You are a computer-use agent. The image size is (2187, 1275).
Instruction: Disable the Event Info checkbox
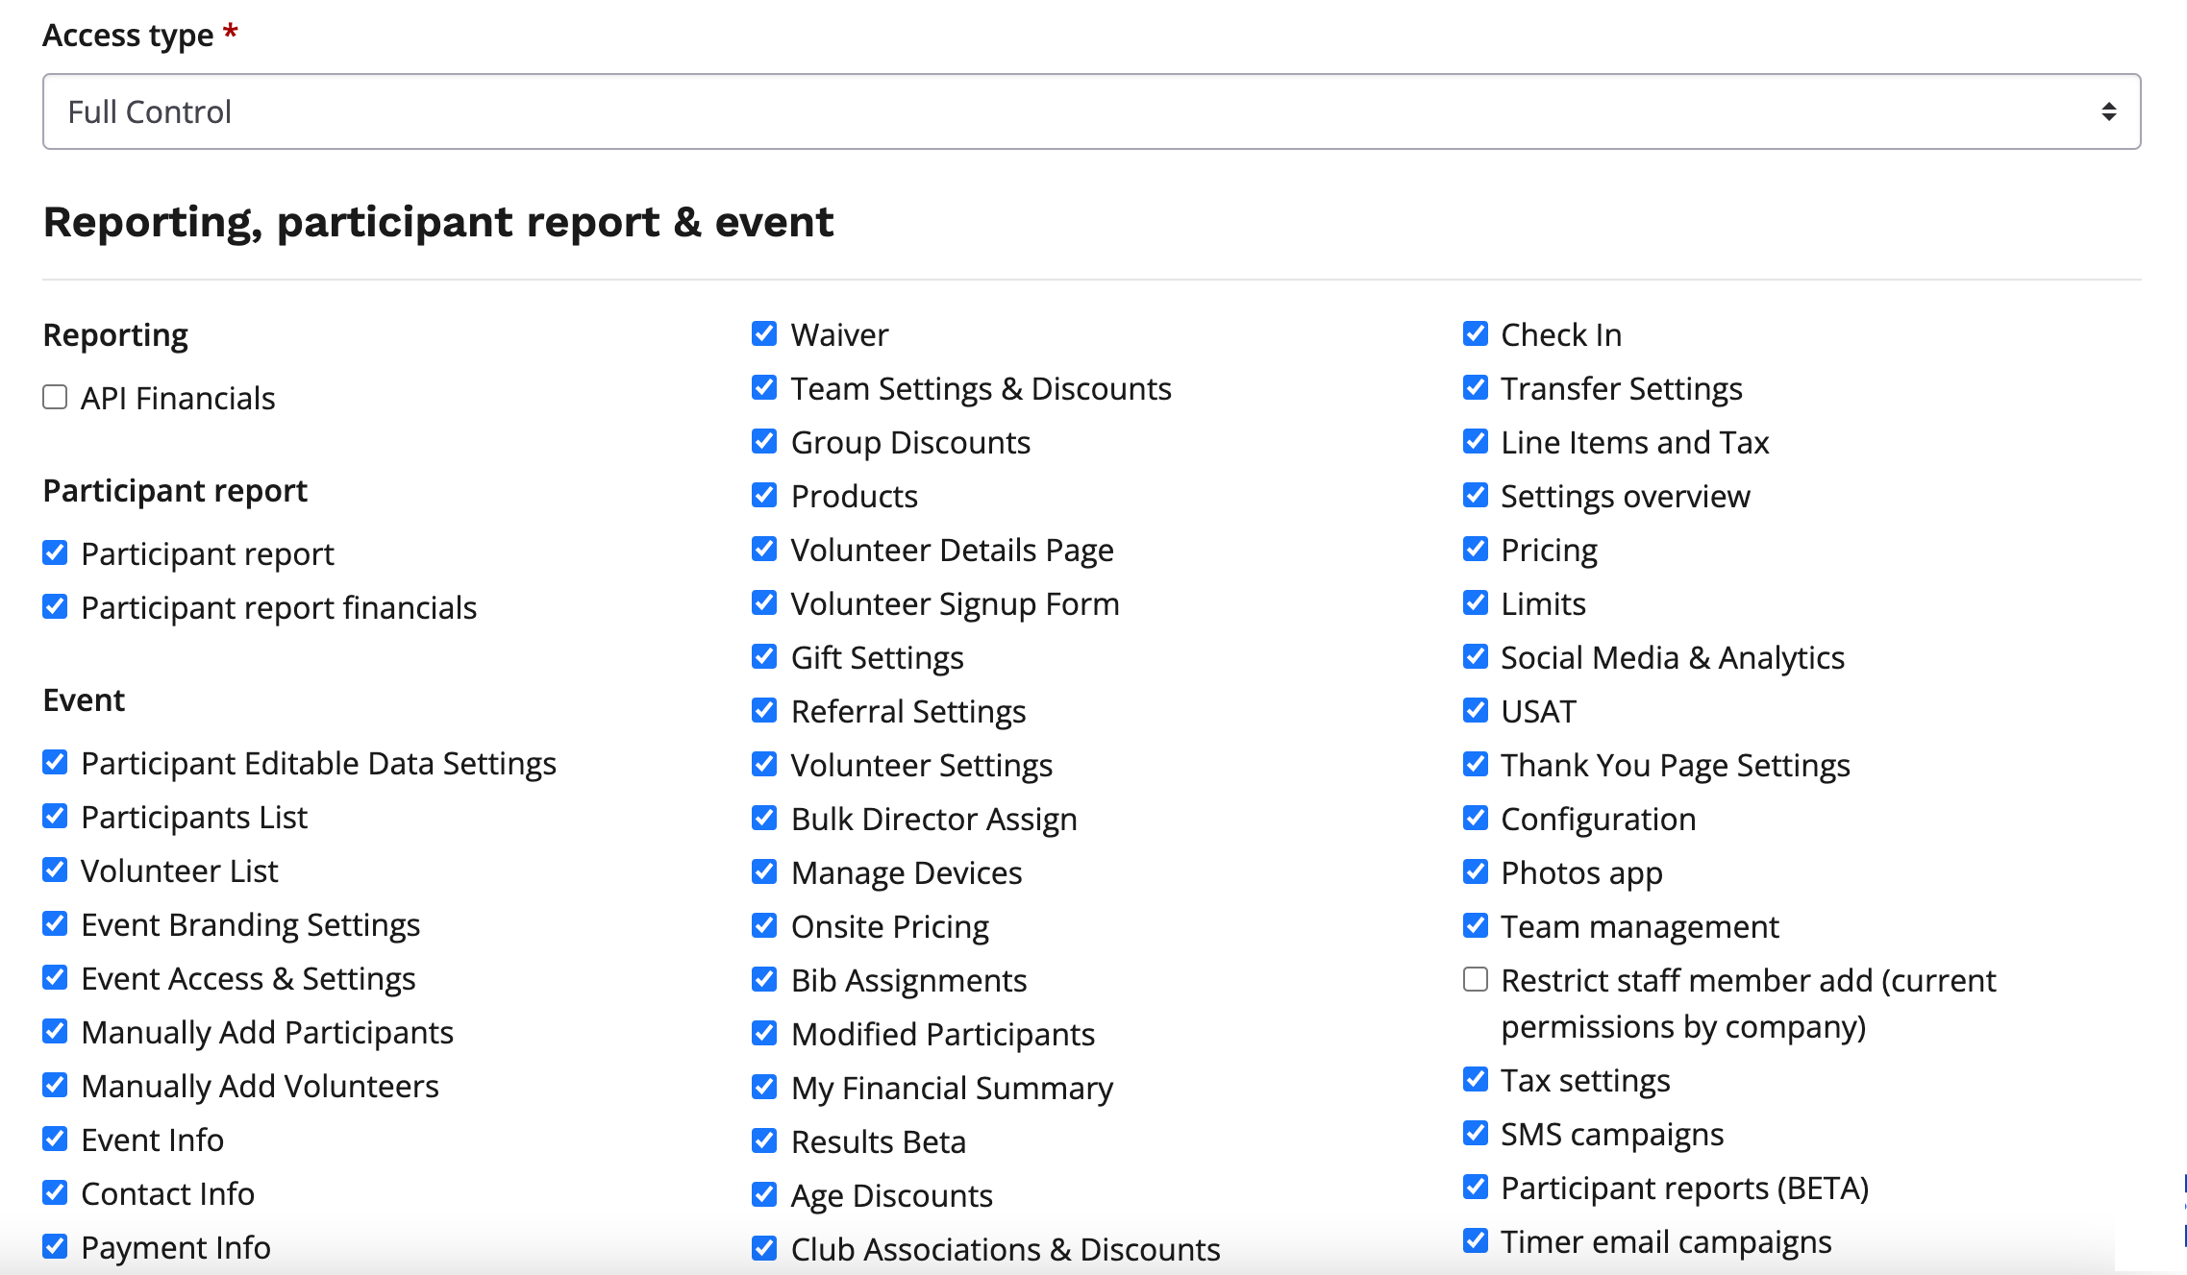point(56,1139)
